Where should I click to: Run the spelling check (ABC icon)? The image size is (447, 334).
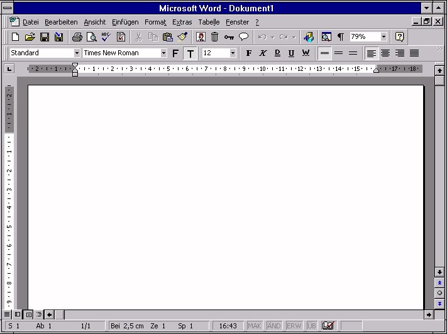coord(106,37)
